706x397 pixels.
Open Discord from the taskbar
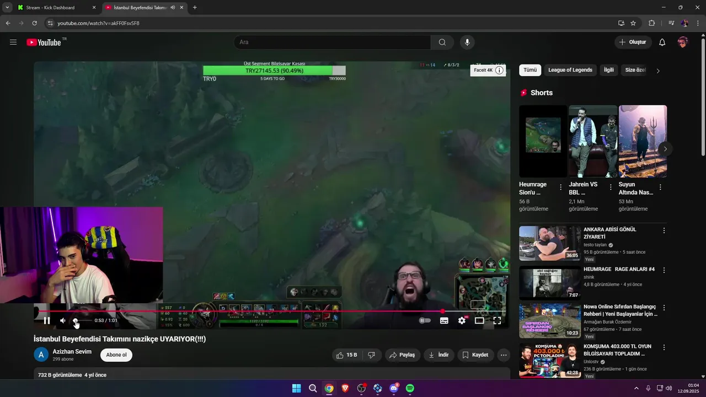394,388
